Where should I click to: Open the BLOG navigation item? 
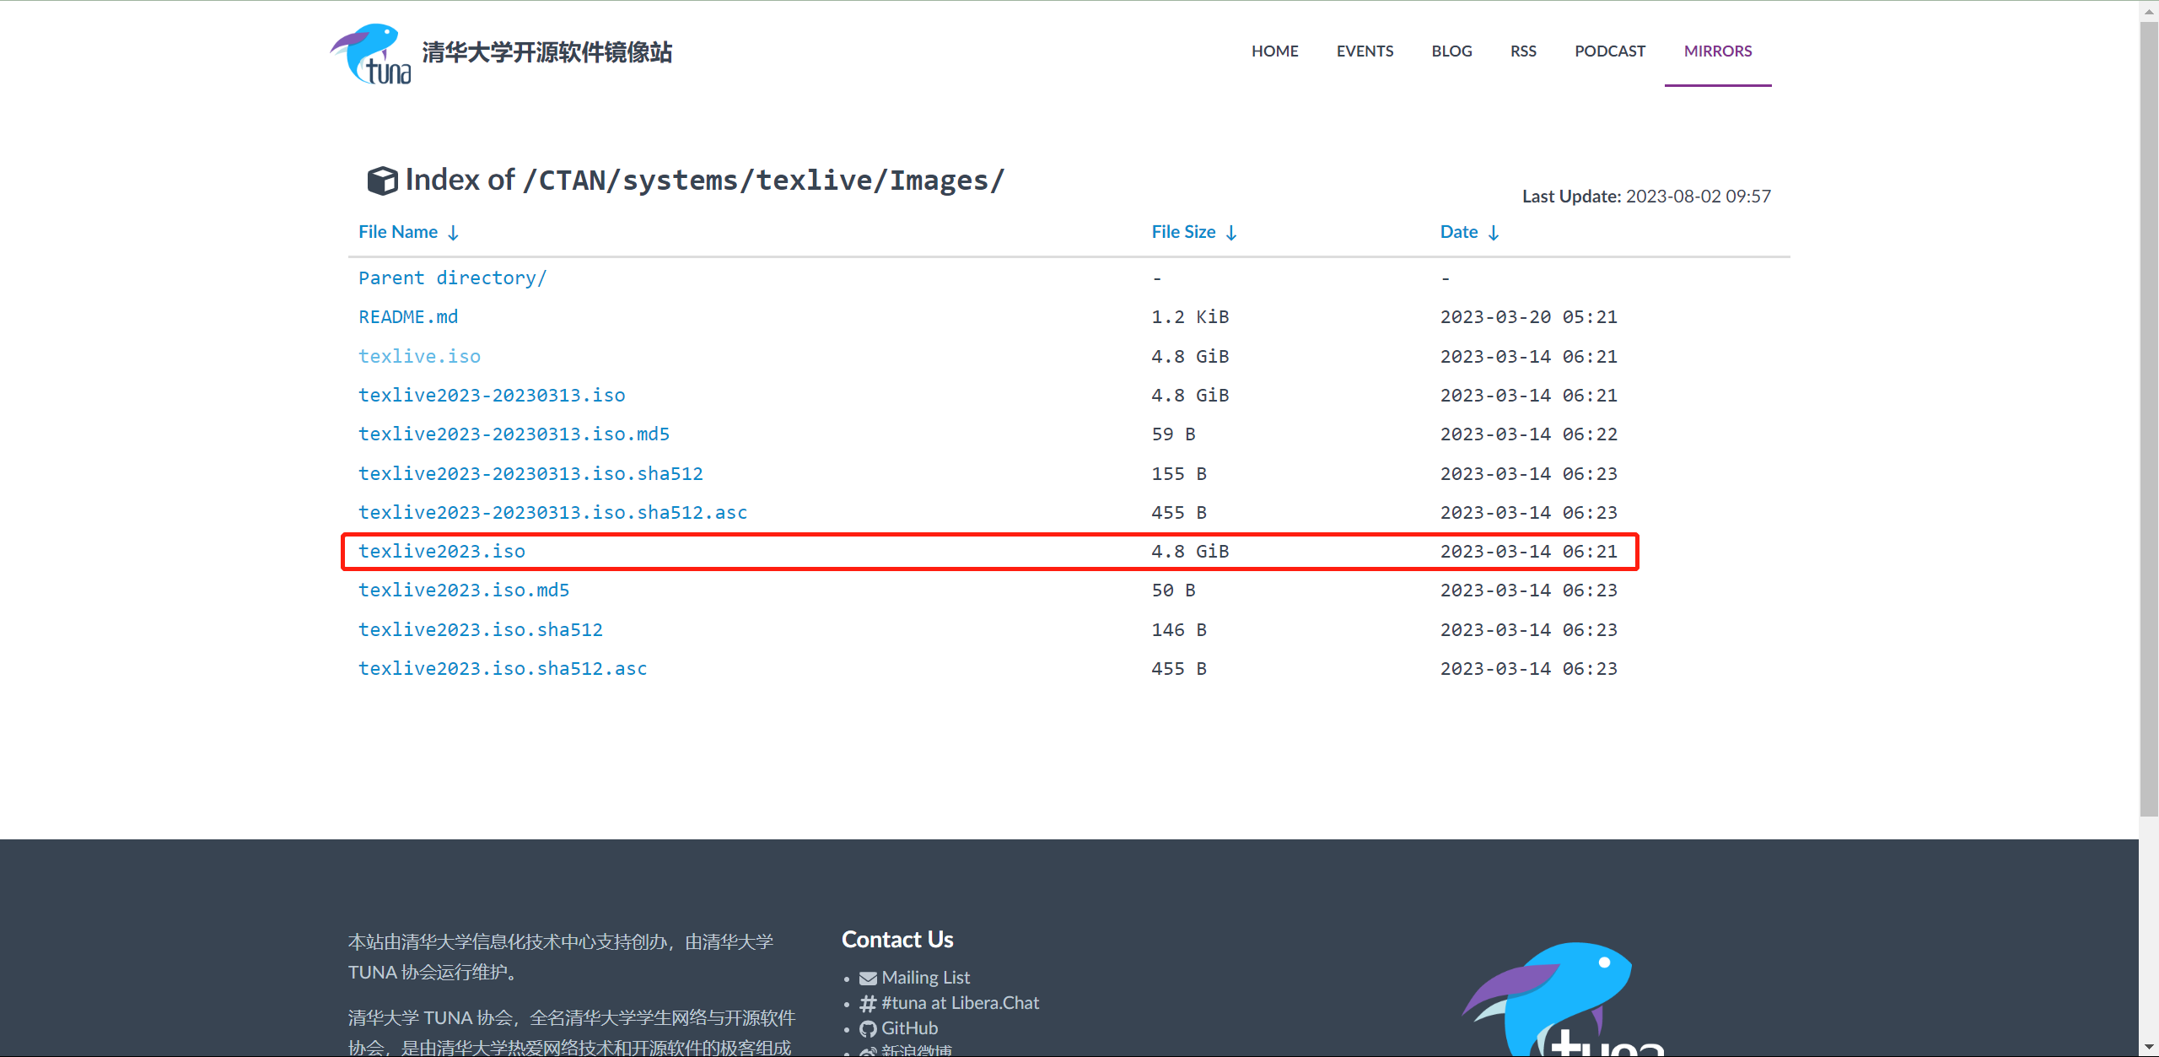click(1451, 51)
